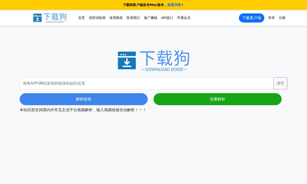
Task: Click the blue 下载客户端 button
Action: tap(251, 18)
